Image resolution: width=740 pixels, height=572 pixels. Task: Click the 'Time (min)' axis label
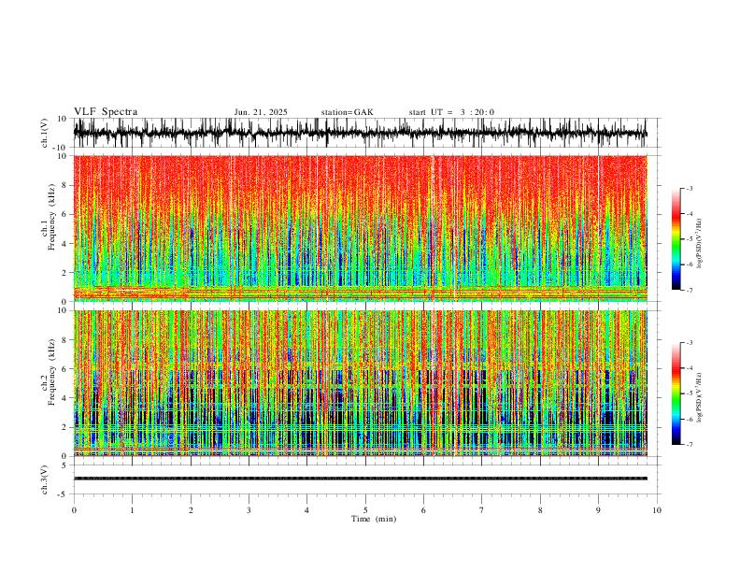374,519
